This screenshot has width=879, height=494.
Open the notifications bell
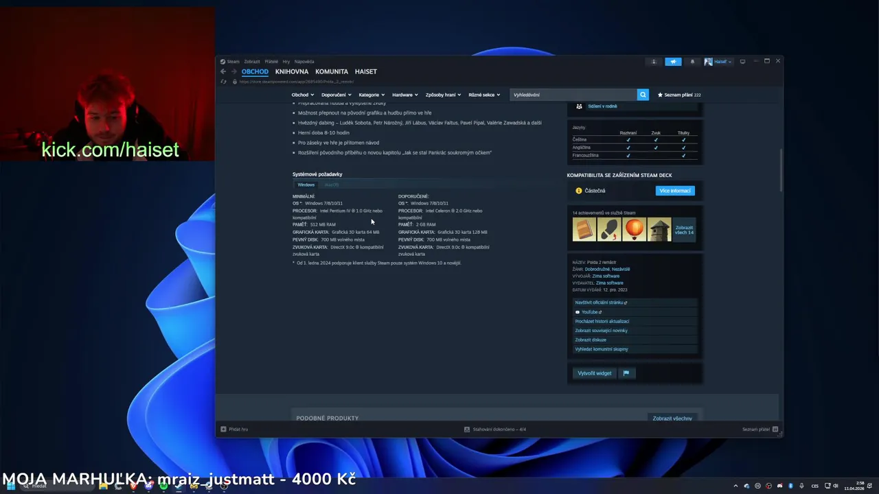coord(692,62)
